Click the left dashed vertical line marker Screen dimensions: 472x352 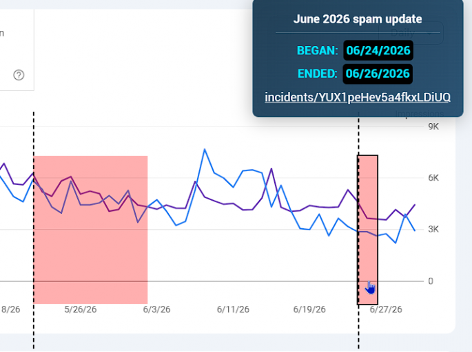(33, 230)
